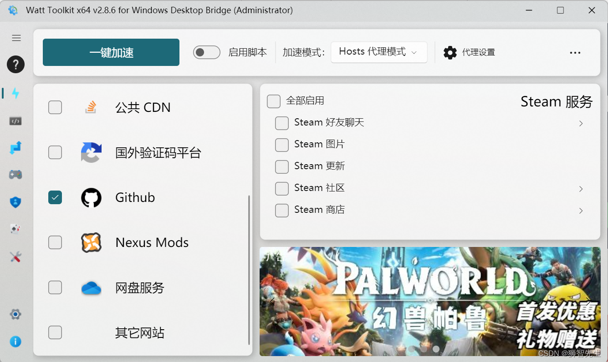The width and height of the screenshot is (608, 362).
Task: Uncheck the Github checkbox
Action: click(x=55, y=197)
